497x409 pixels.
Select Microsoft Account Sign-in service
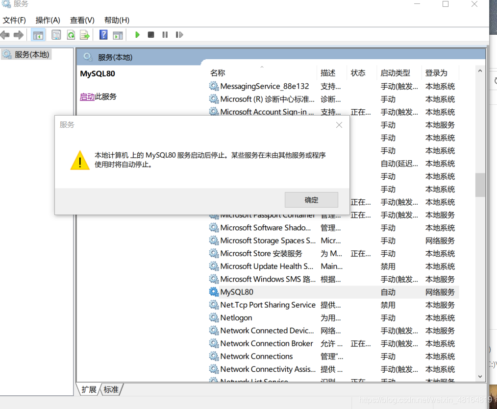tap(333, 112)
